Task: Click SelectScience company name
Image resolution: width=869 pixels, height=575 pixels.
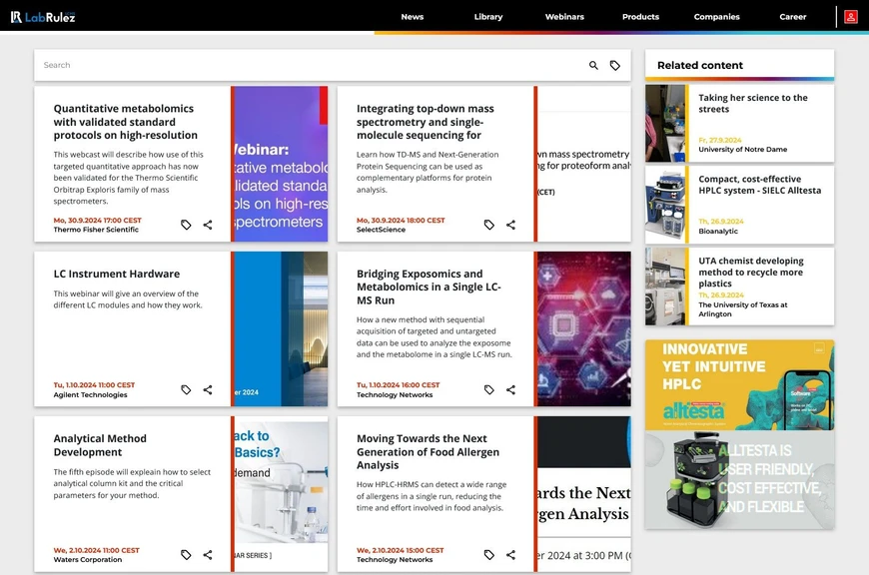Action: [381, 230]
